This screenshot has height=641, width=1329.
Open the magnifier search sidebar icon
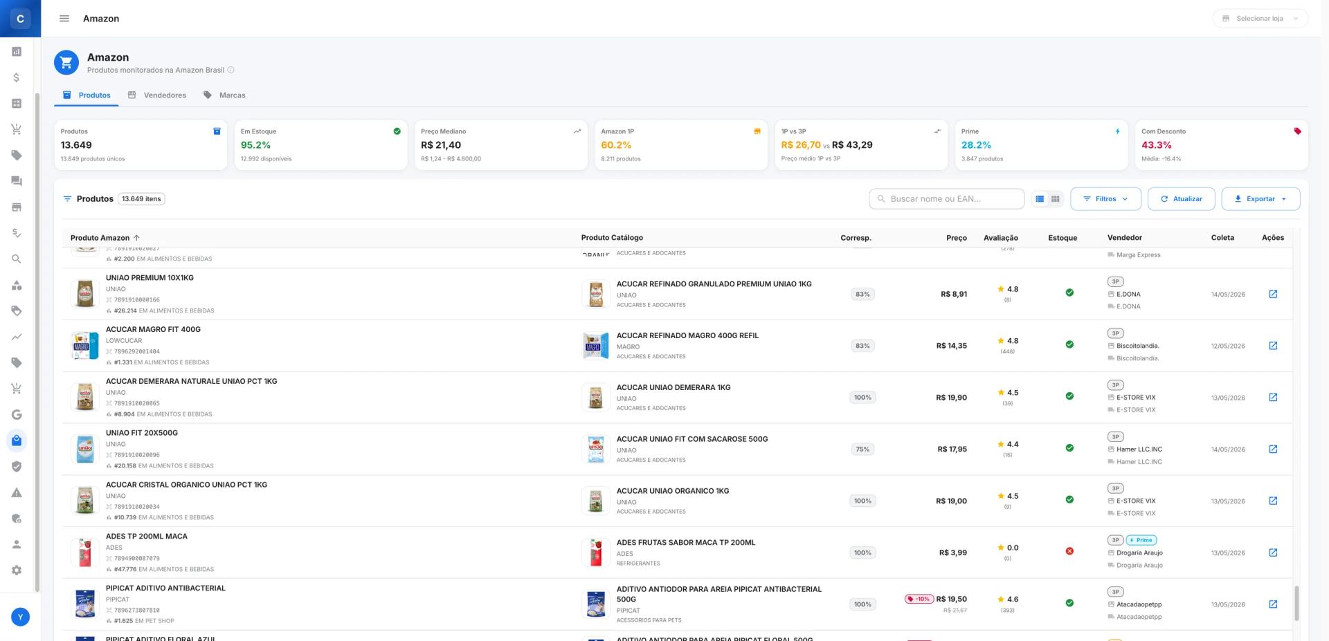tap(17, 259)
